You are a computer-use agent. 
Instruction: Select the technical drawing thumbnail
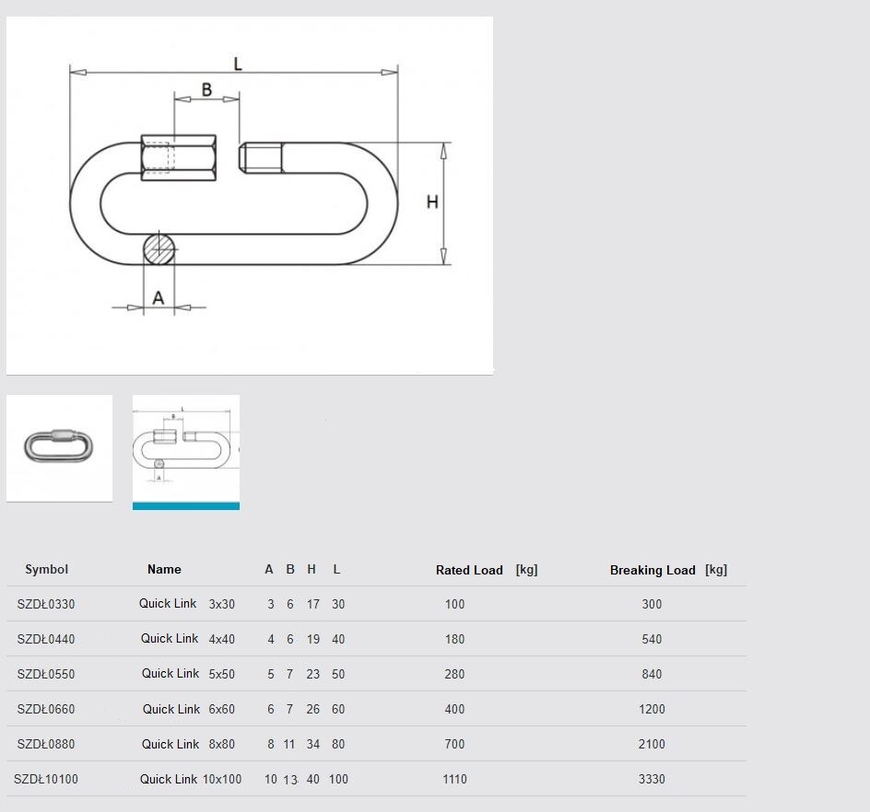coord(185,449)
